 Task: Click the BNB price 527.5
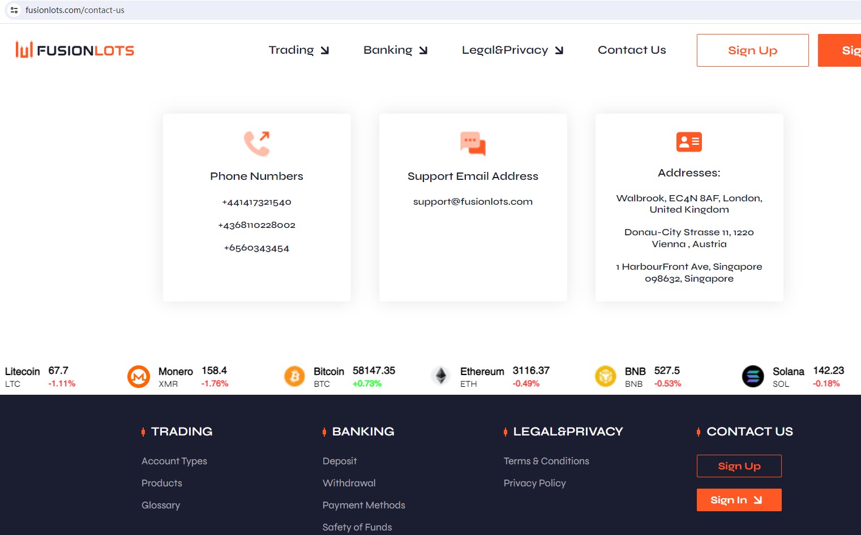click(x=667, y=371)
